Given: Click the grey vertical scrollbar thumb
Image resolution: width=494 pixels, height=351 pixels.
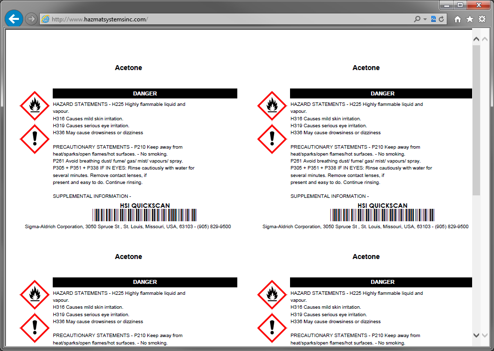Looking at the screenshot, I should [x=477, y=120].
